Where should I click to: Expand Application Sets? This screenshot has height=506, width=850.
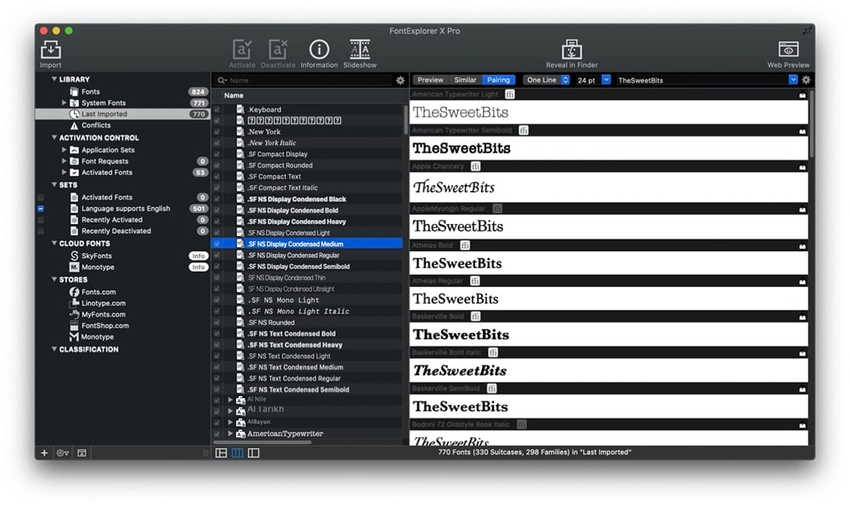64,149
